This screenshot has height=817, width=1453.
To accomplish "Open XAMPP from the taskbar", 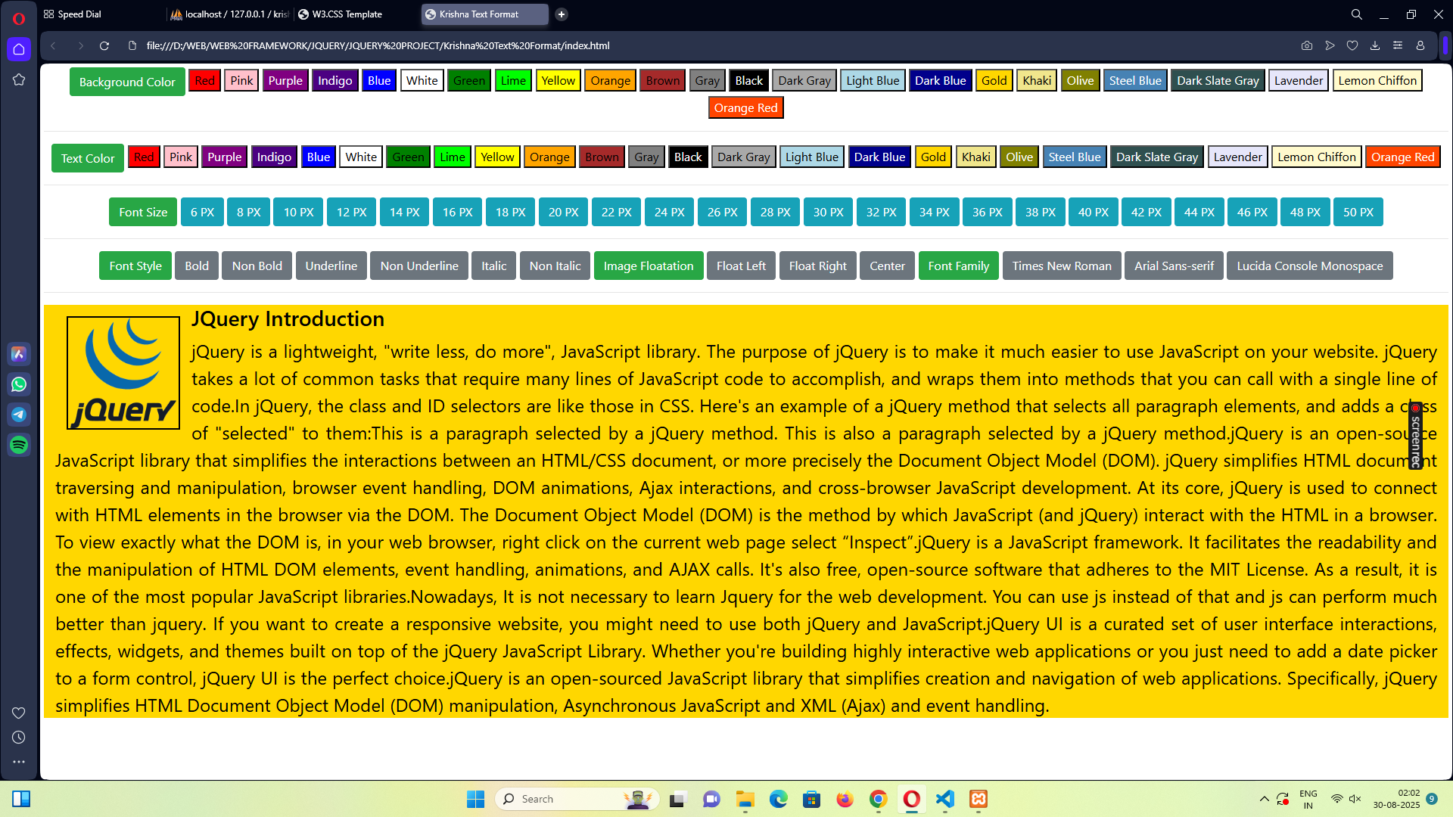I will (979, 799).
